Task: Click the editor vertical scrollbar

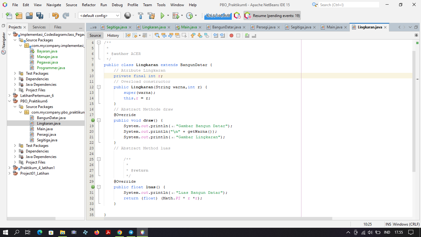Action: pyautogui.click(x=414, y=111)
